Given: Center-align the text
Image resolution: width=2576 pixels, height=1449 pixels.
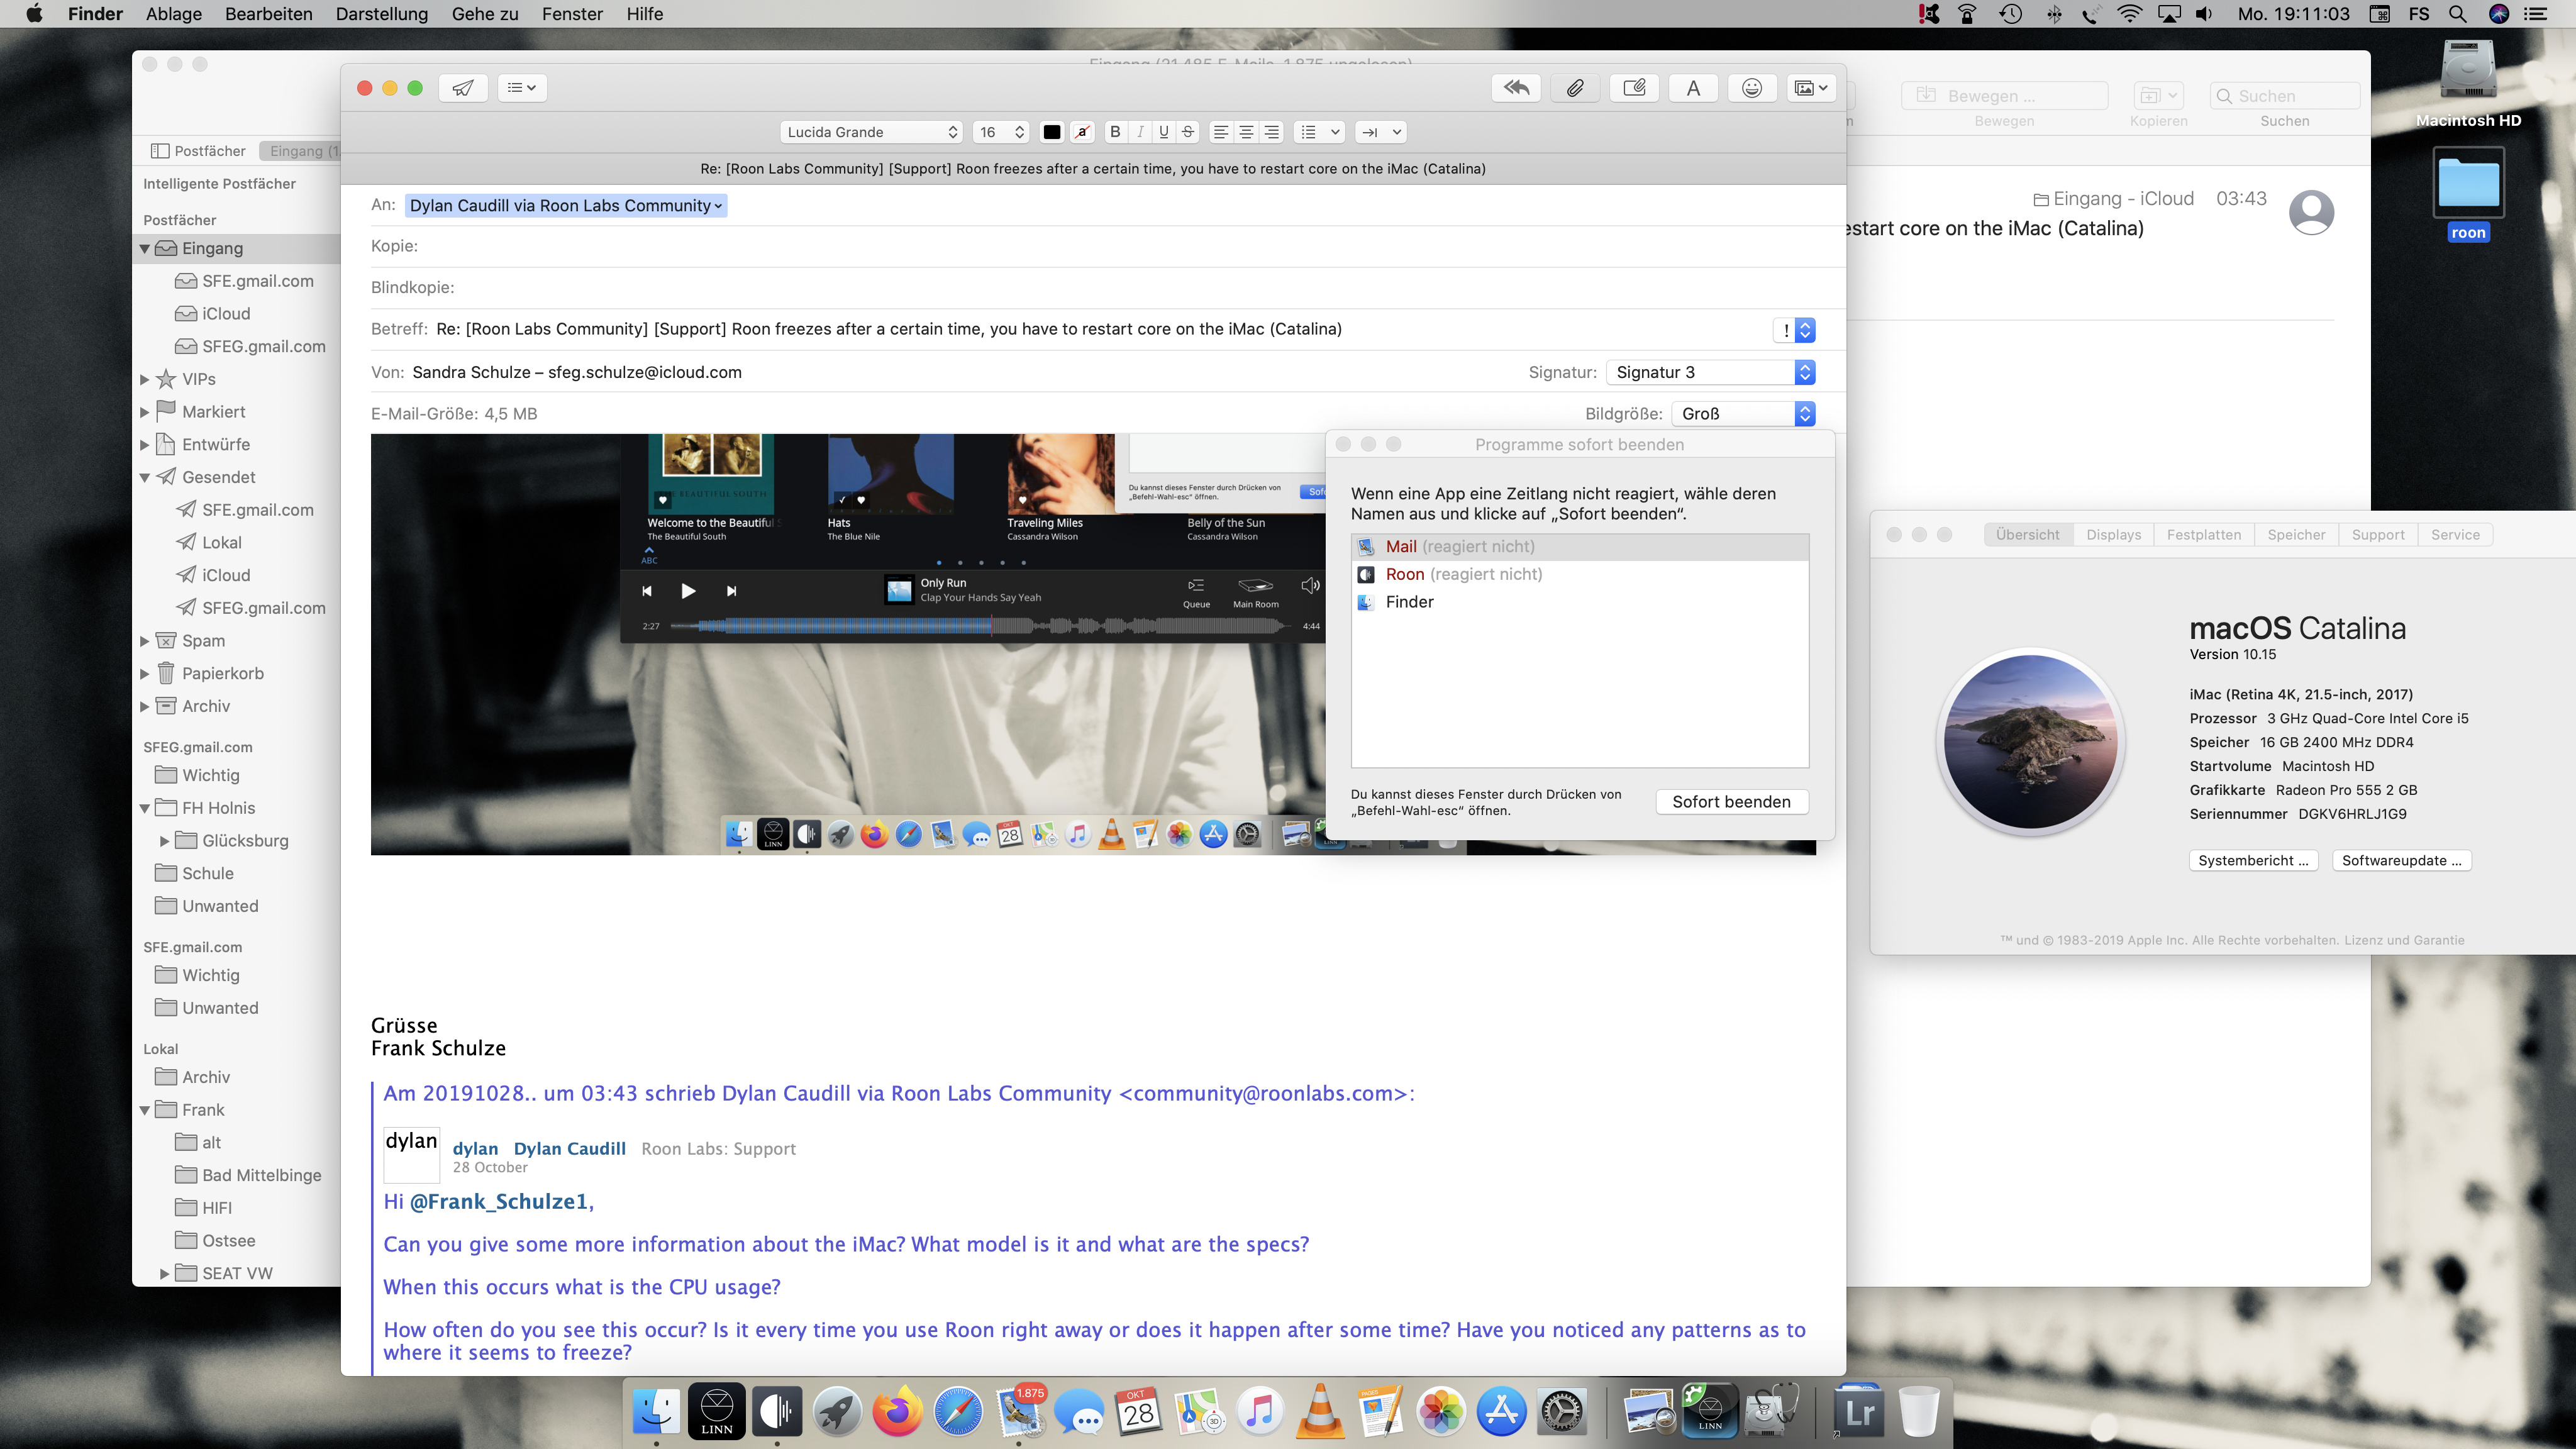Looking at the screenshot, I should tap(1246, 132).
